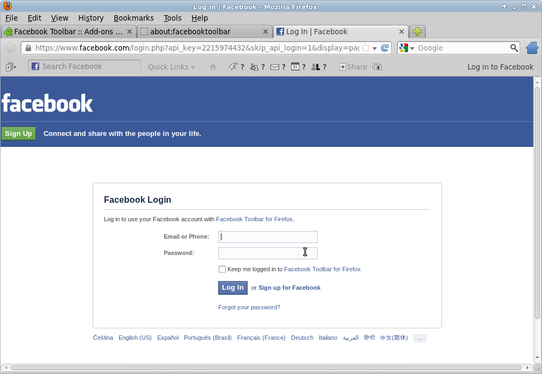Click the horizontal scrollbar thumb
Screen dimensions: 542x374
coord(266,368)
